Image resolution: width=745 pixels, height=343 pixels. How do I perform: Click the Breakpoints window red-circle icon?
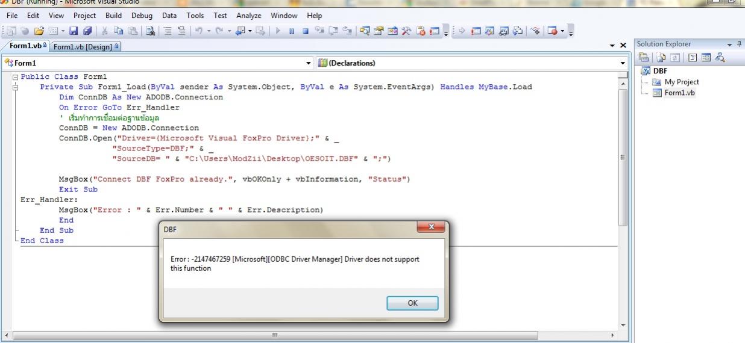552,30
